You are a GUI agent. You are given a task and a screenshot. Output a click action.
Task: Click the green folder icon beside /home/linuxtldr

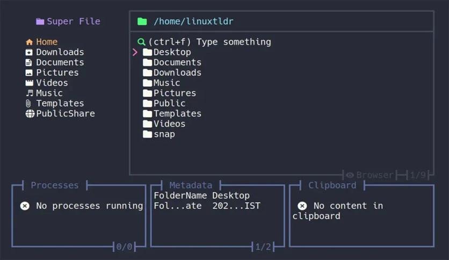pyautogui.click(x=142, y=21)
